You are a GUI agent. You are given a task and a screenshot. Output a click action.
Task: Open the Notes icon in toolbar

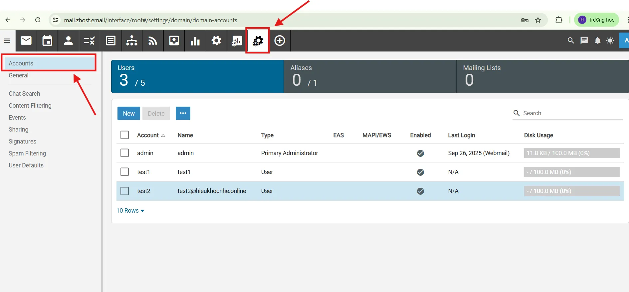110,41
